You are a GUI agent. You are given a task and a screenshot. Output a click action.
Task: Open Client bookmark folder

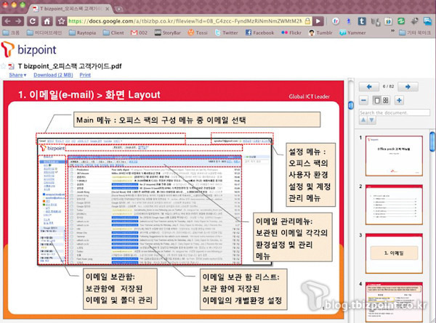click(x=113, y=33)
